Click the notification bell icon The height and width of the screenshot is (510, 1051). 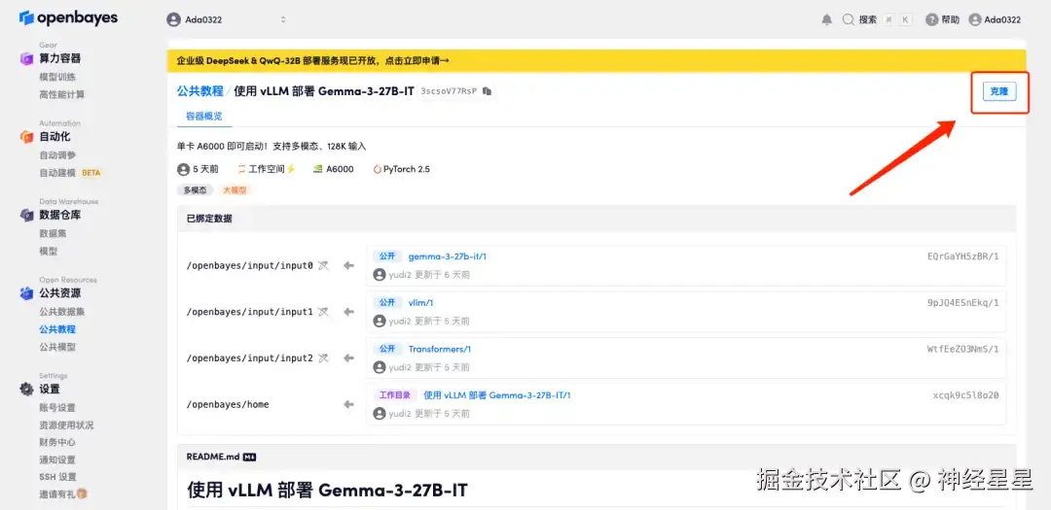[826, 20]
